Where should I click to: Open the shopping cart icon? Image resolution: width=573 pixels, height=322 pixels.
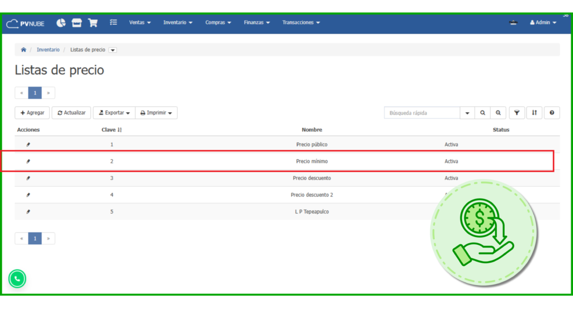93,23
